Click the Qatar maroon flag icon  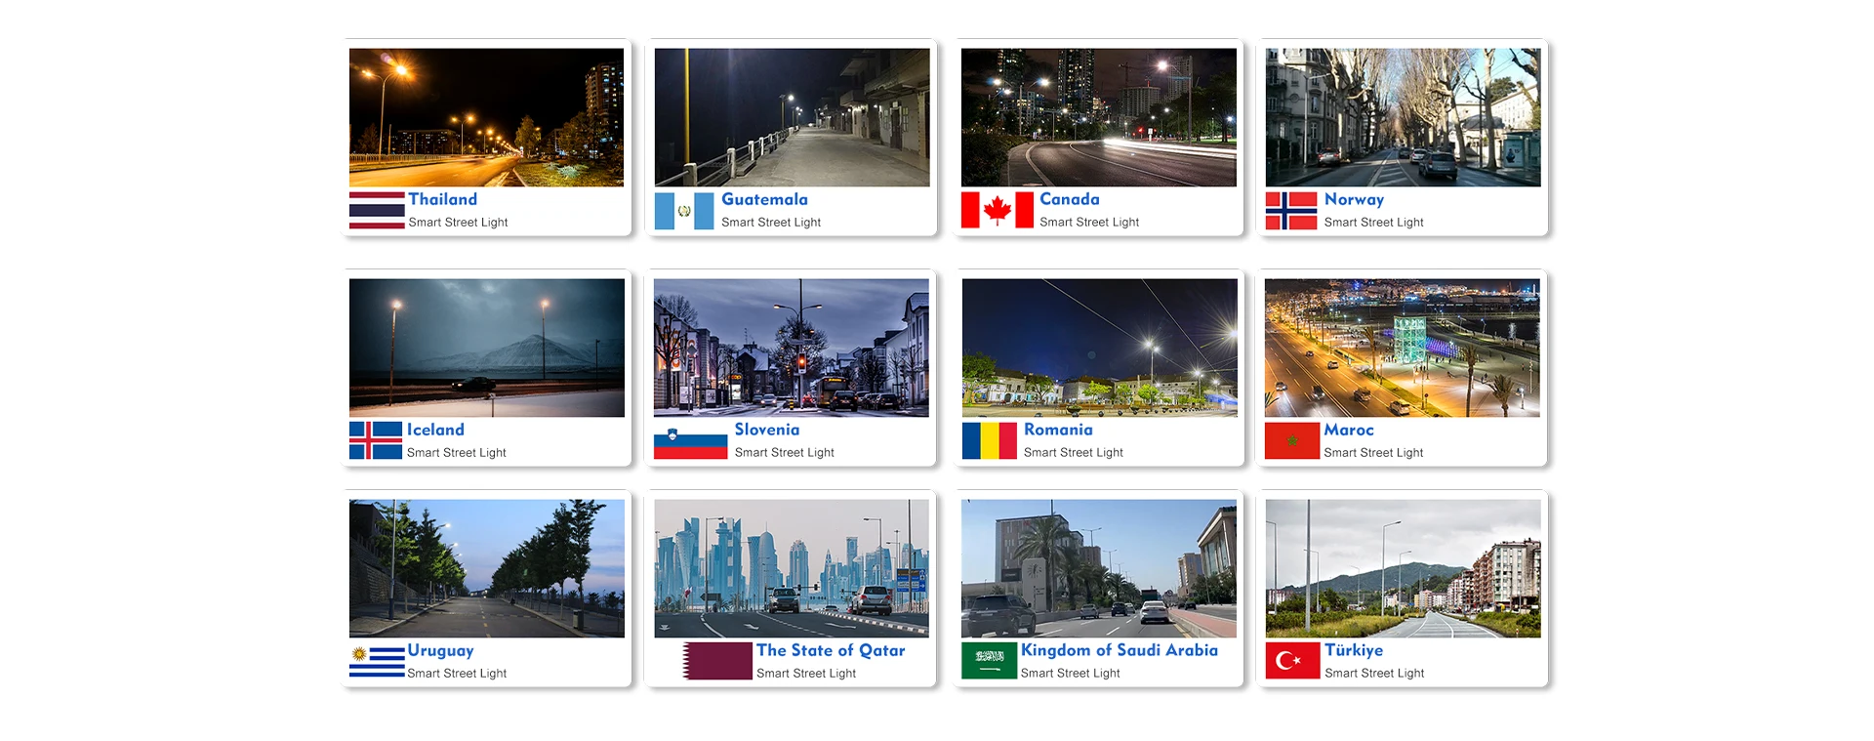tap(717, 661)
